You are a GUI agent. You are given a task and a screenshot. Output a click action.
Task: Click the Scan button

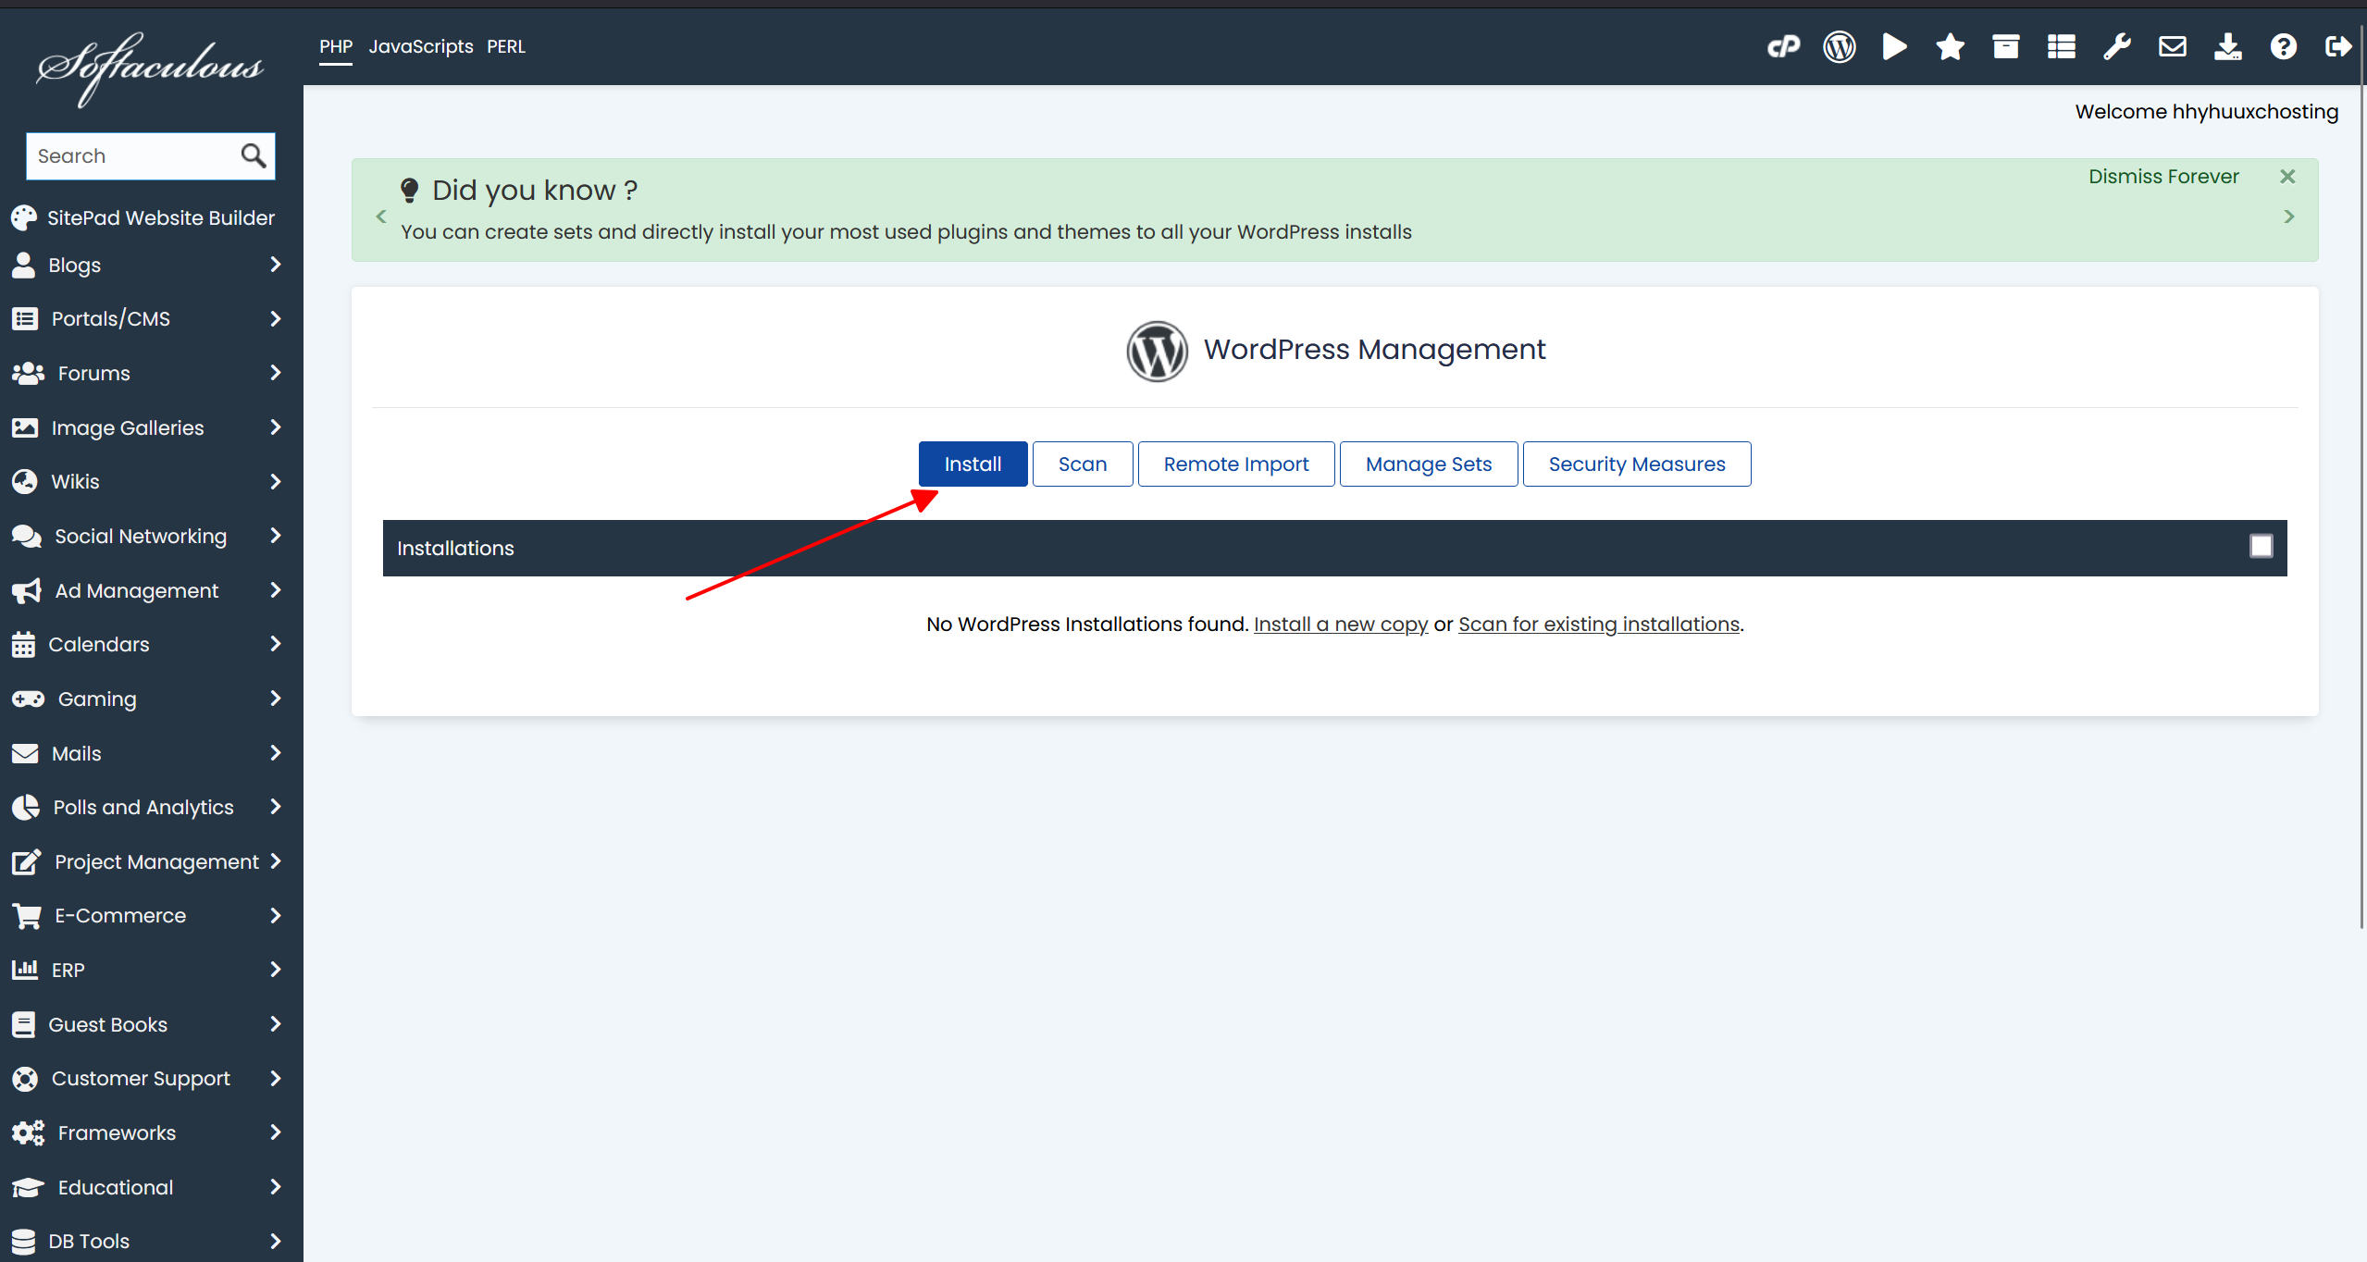tap(1083, 464)
